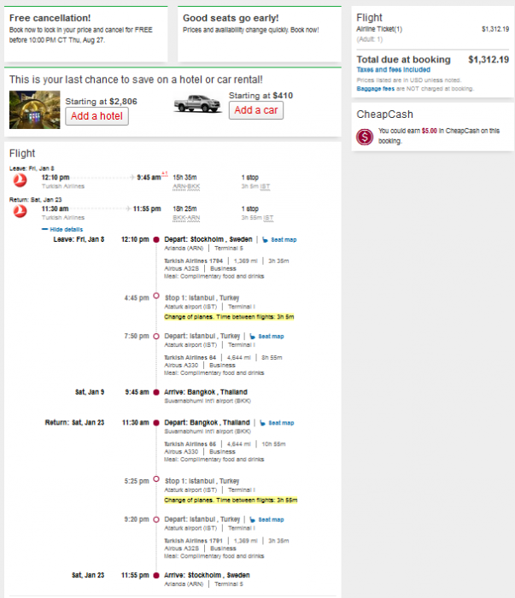515x598 pixels.
Task: Open the Taxes and fees included link
Action: [x=382, y=68]
